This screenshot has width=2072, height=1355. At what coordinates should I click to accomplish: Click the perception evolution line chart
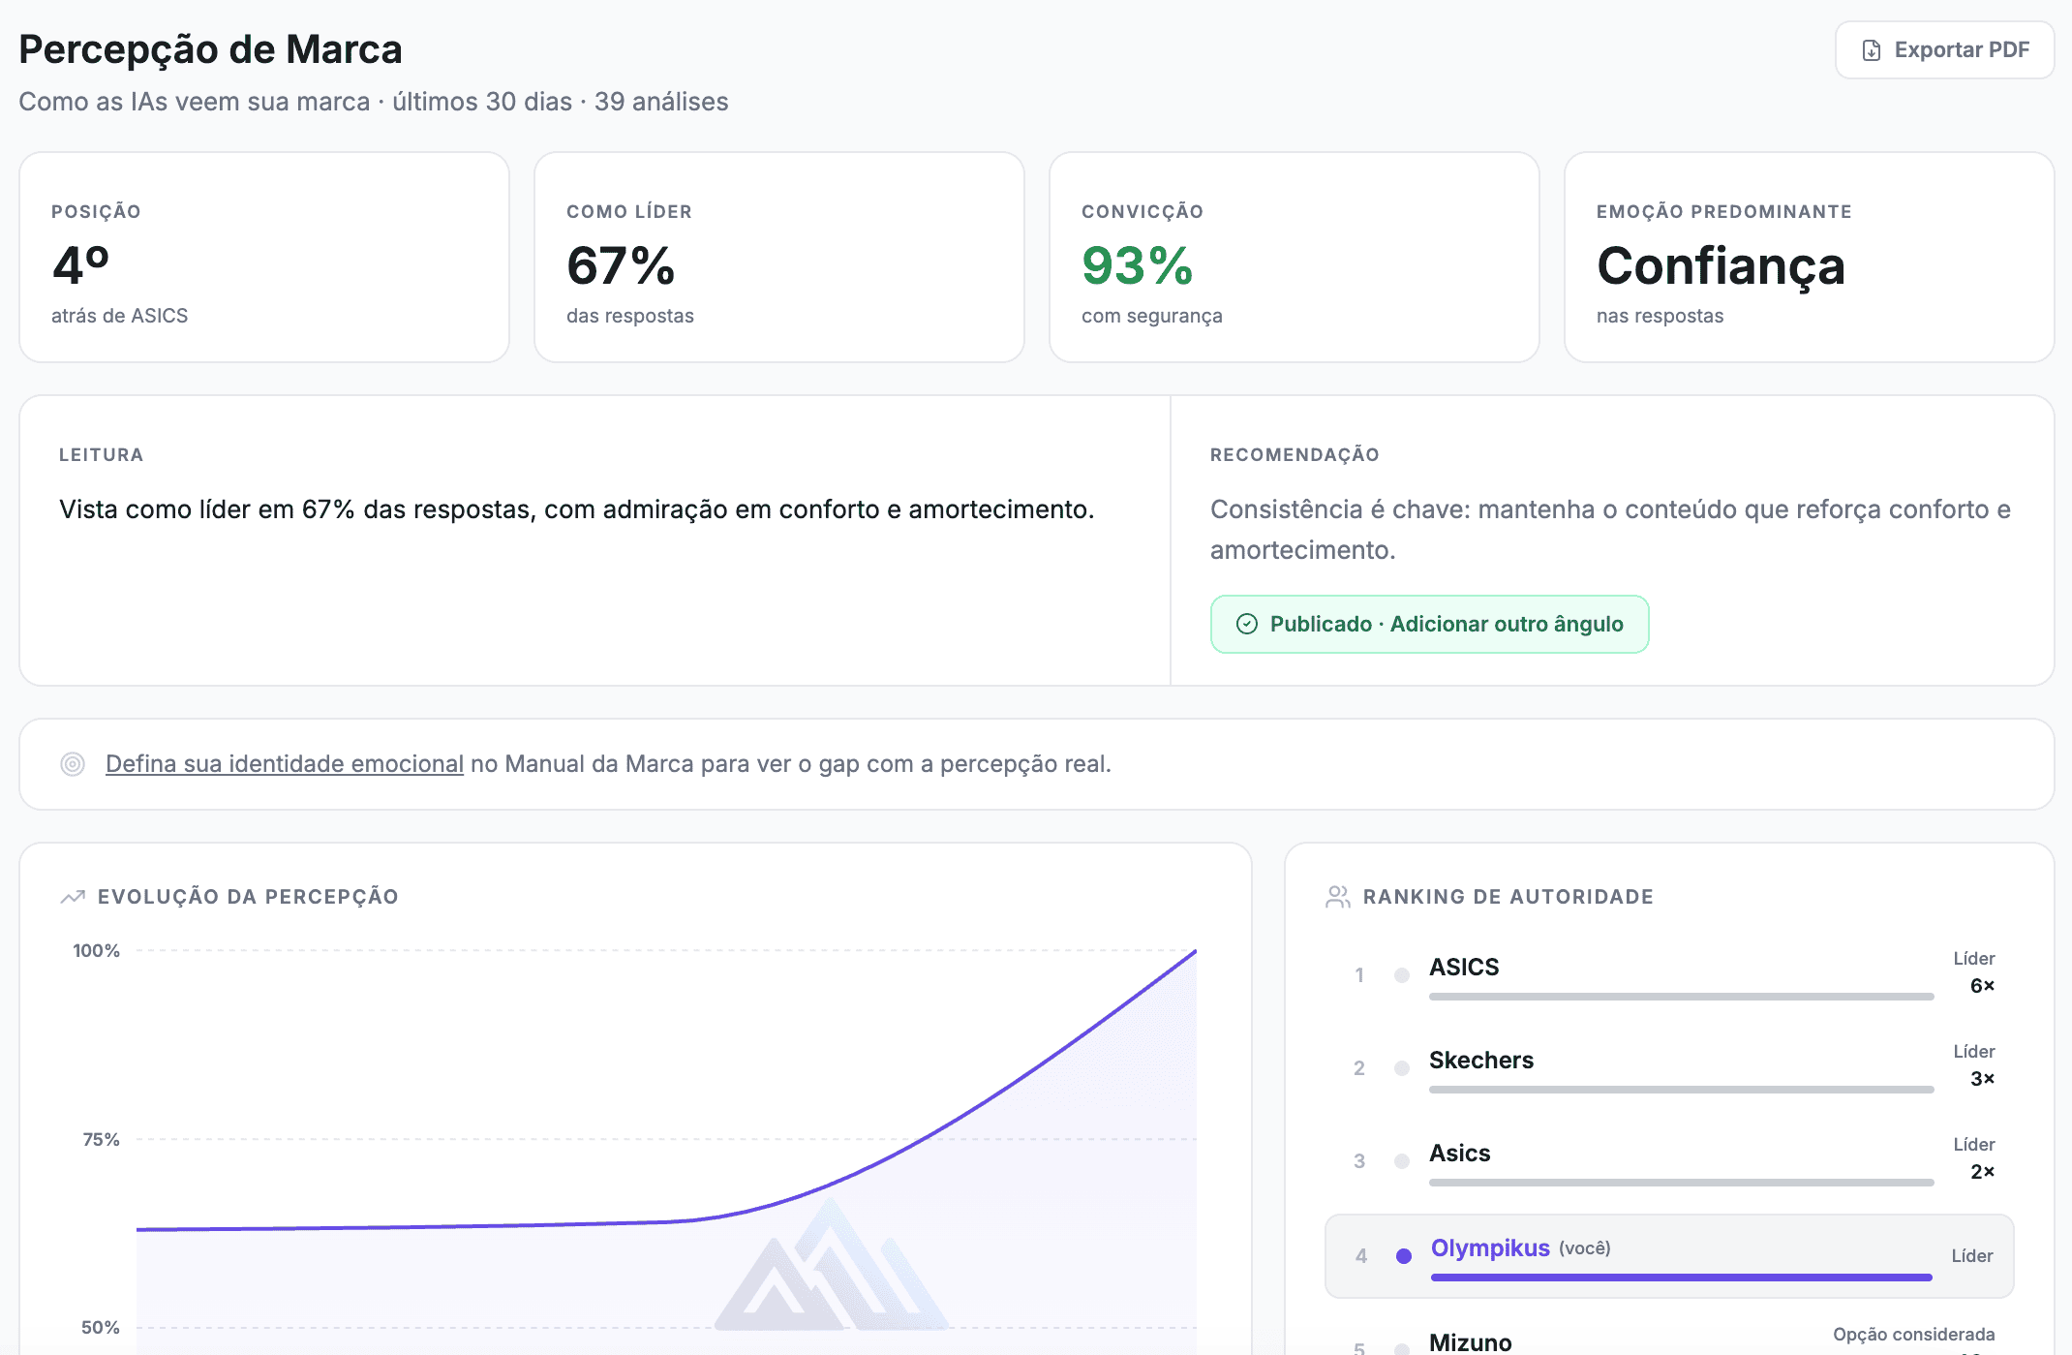(666, 1152)
